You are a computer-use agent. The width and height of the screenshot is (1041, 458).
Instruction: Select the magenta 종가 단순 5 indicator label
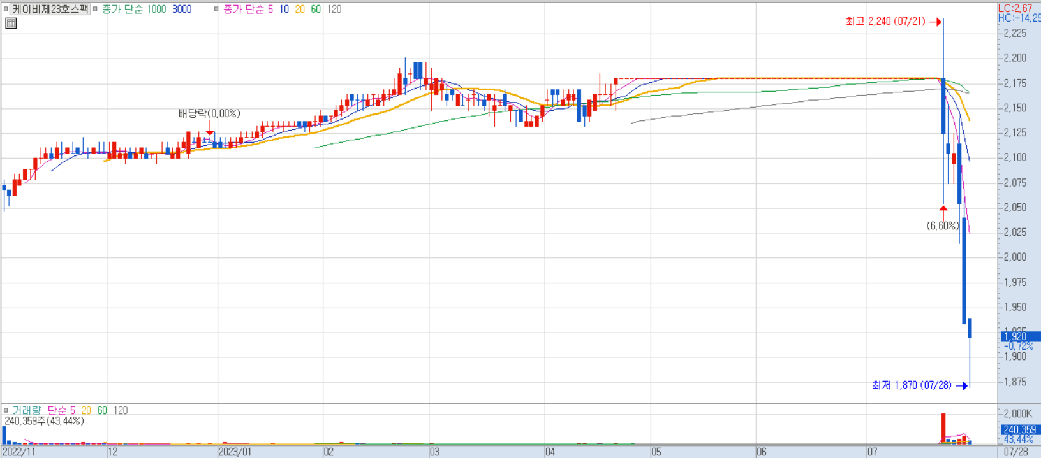[x=248, y=9]
